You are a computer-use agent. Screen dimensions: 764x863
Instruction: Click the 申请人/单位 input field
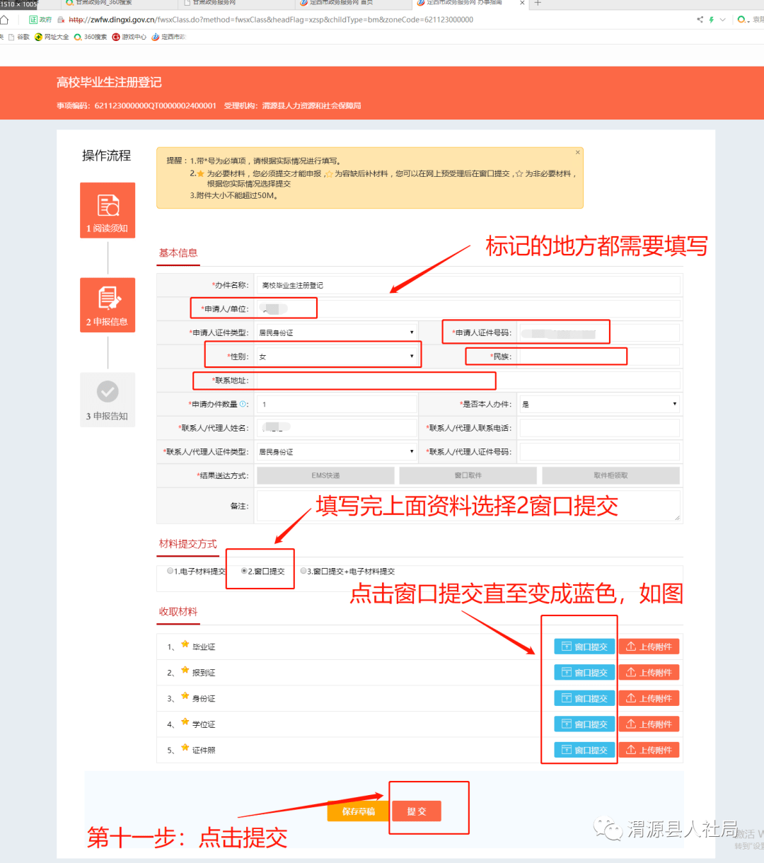(468, 309)
